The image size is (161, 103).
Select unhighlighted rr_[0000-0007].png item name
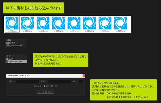16,45
